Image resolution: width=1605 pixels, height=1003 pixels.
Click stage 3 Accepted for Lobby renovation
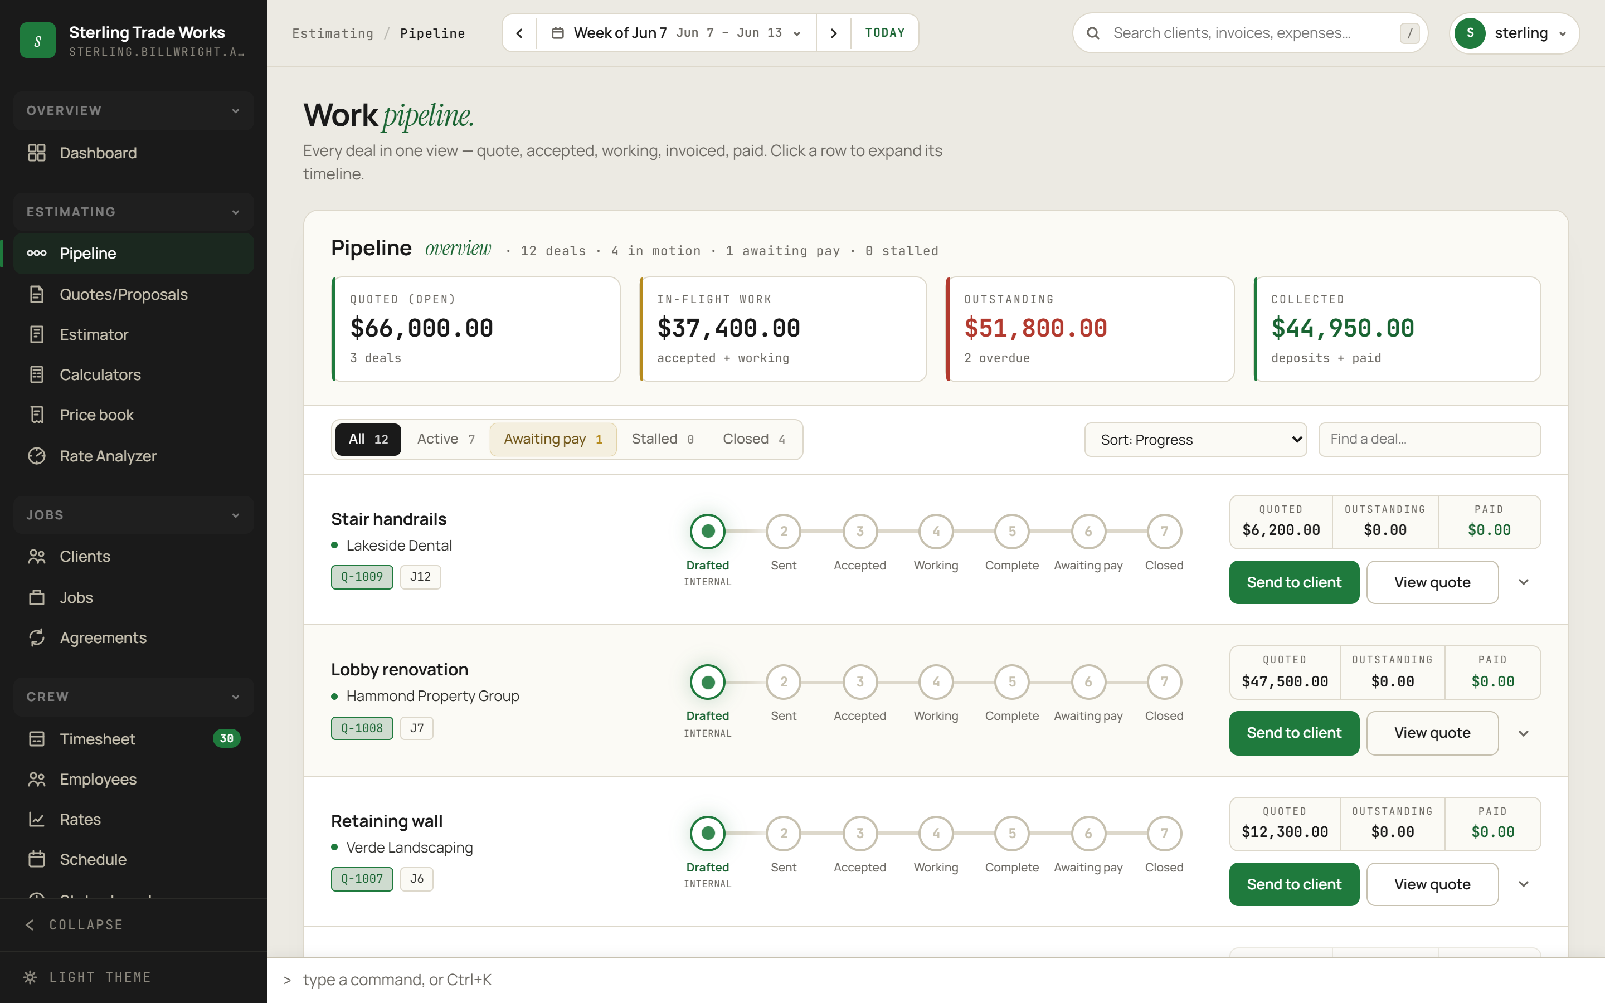point(859,682)
